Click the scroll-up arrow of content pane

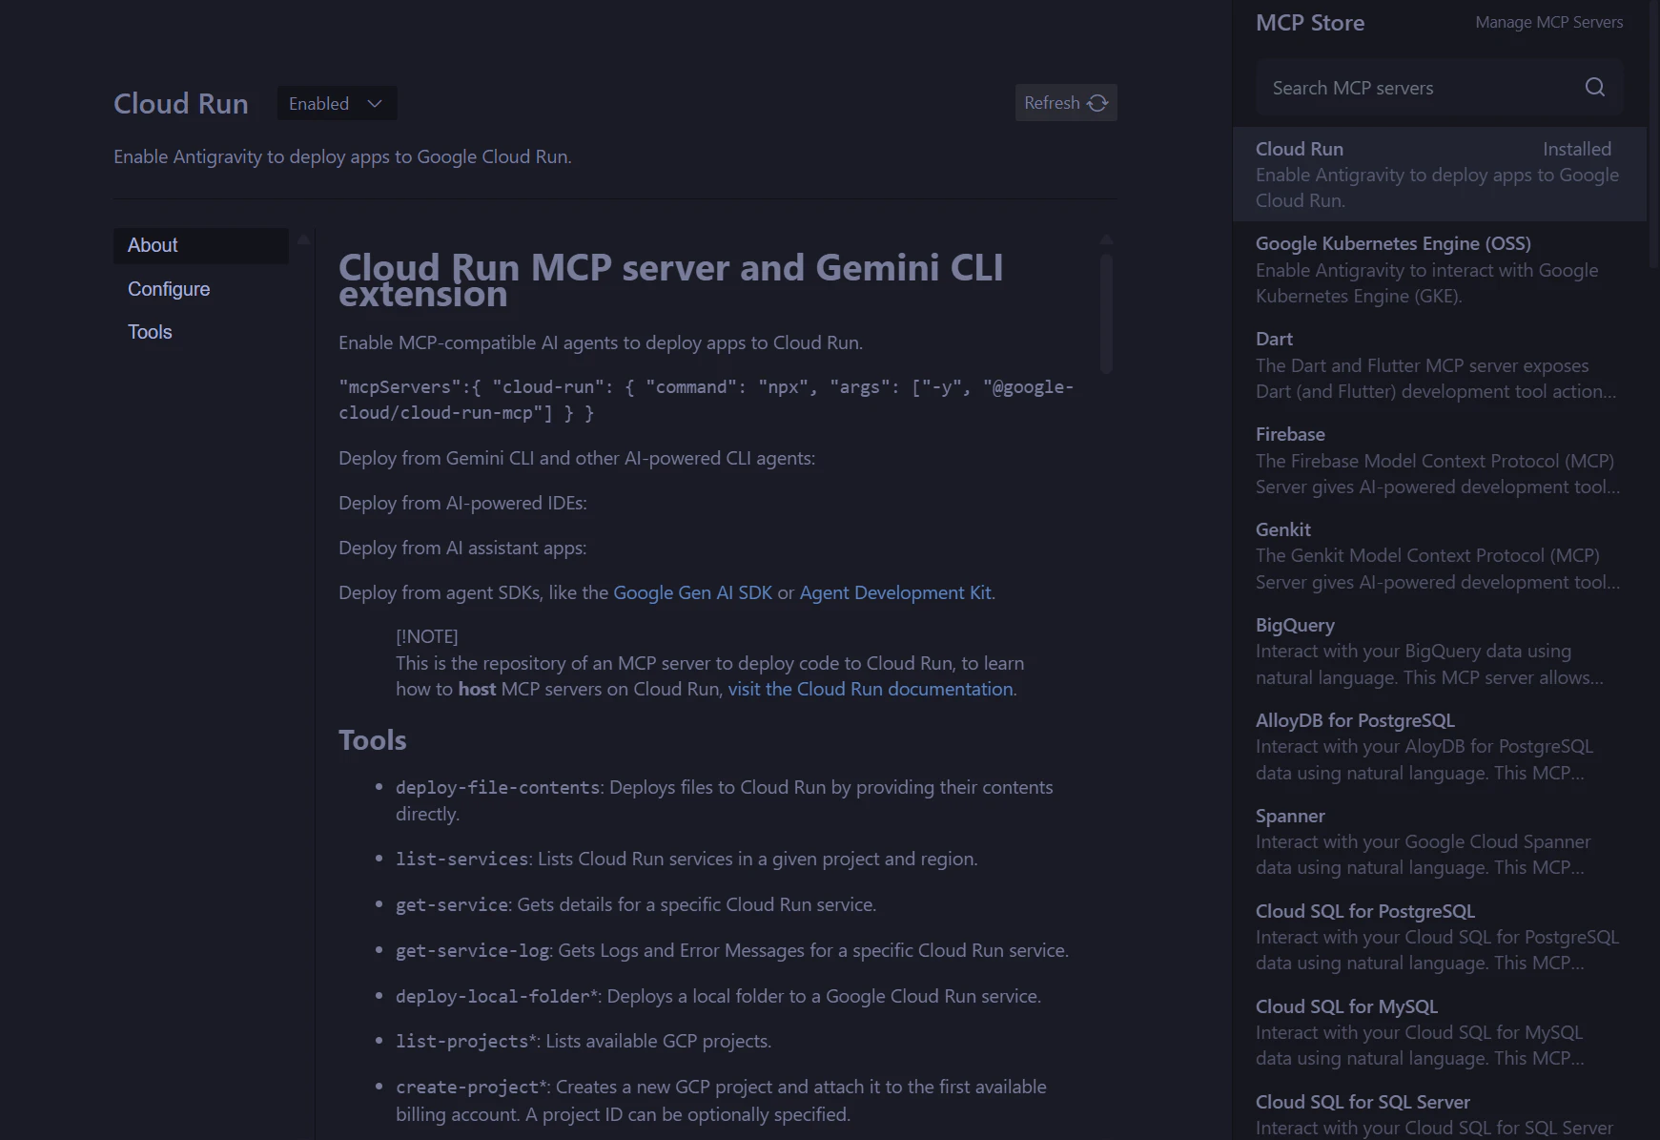[x=1106, y=238]
